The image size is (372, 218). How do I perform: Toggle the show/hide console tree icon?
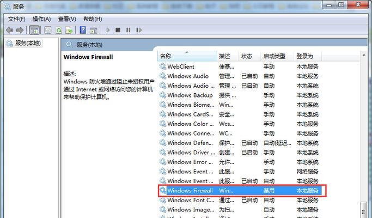(x=34, y=30)
